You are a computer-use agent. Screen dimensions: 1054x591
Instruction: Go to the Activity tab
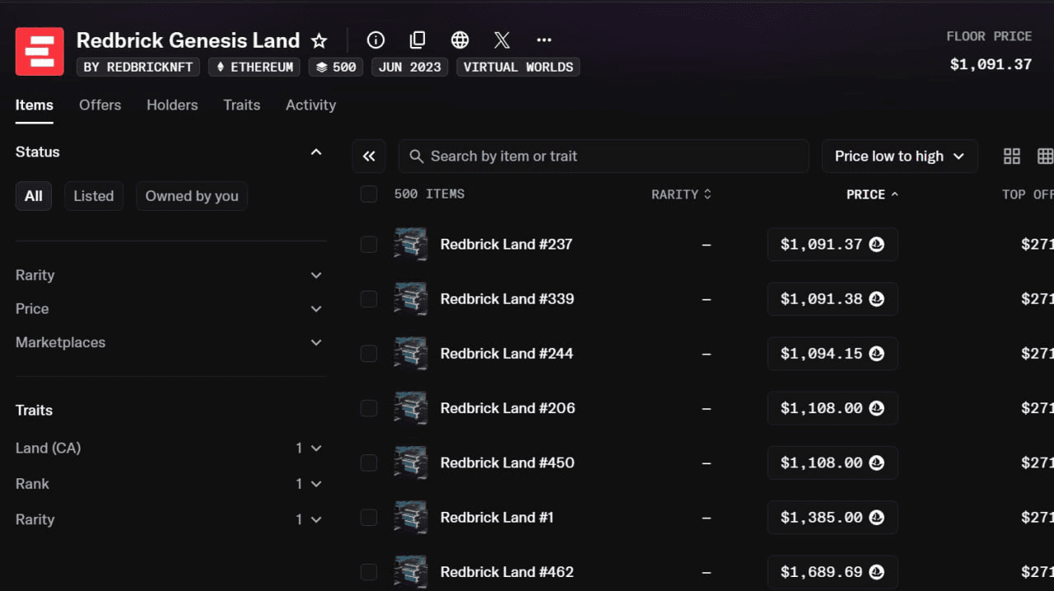(310, 105)
